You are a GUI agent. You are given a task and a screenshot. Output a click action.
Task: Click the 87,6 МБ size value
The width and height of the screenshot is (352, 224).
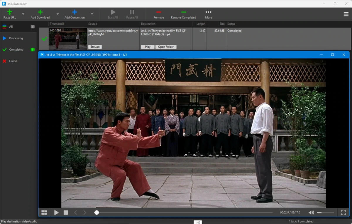click(x=219, y=31)
